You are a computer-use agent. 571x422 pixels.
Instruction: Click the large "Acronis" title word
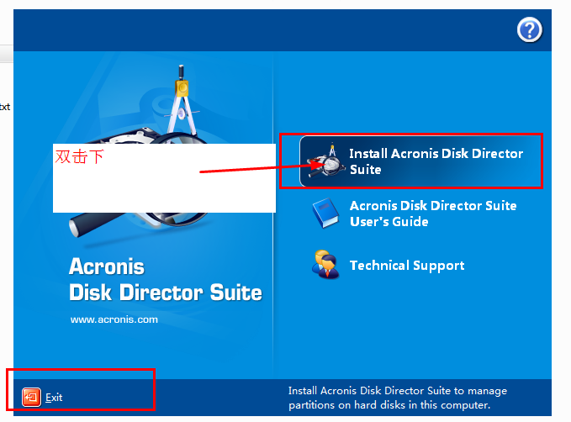(107, 266)
